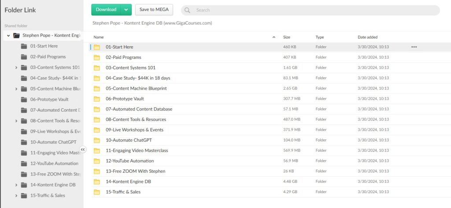The width and height of the screenshot is (451, 208).
Task: Click the green Download button
Action: tap(106, 10)
